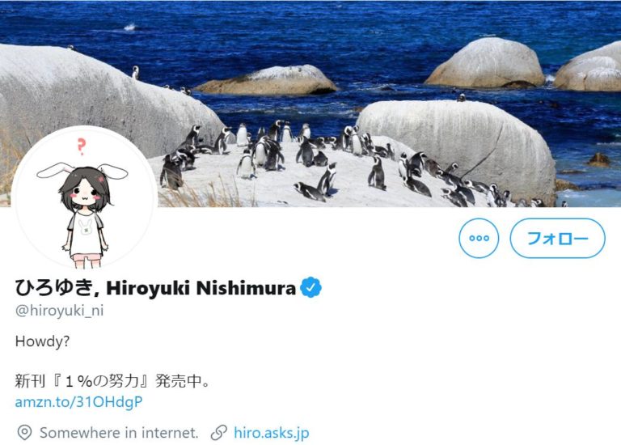Click the penguin colony in header photo
The width and height of the screenshot is (621, 445).
click(x=336, y=163)
